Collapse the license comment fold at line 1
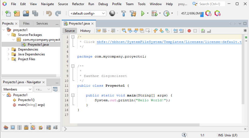The height and width of the screenshot is (138, 249). (x=73, y=37)
